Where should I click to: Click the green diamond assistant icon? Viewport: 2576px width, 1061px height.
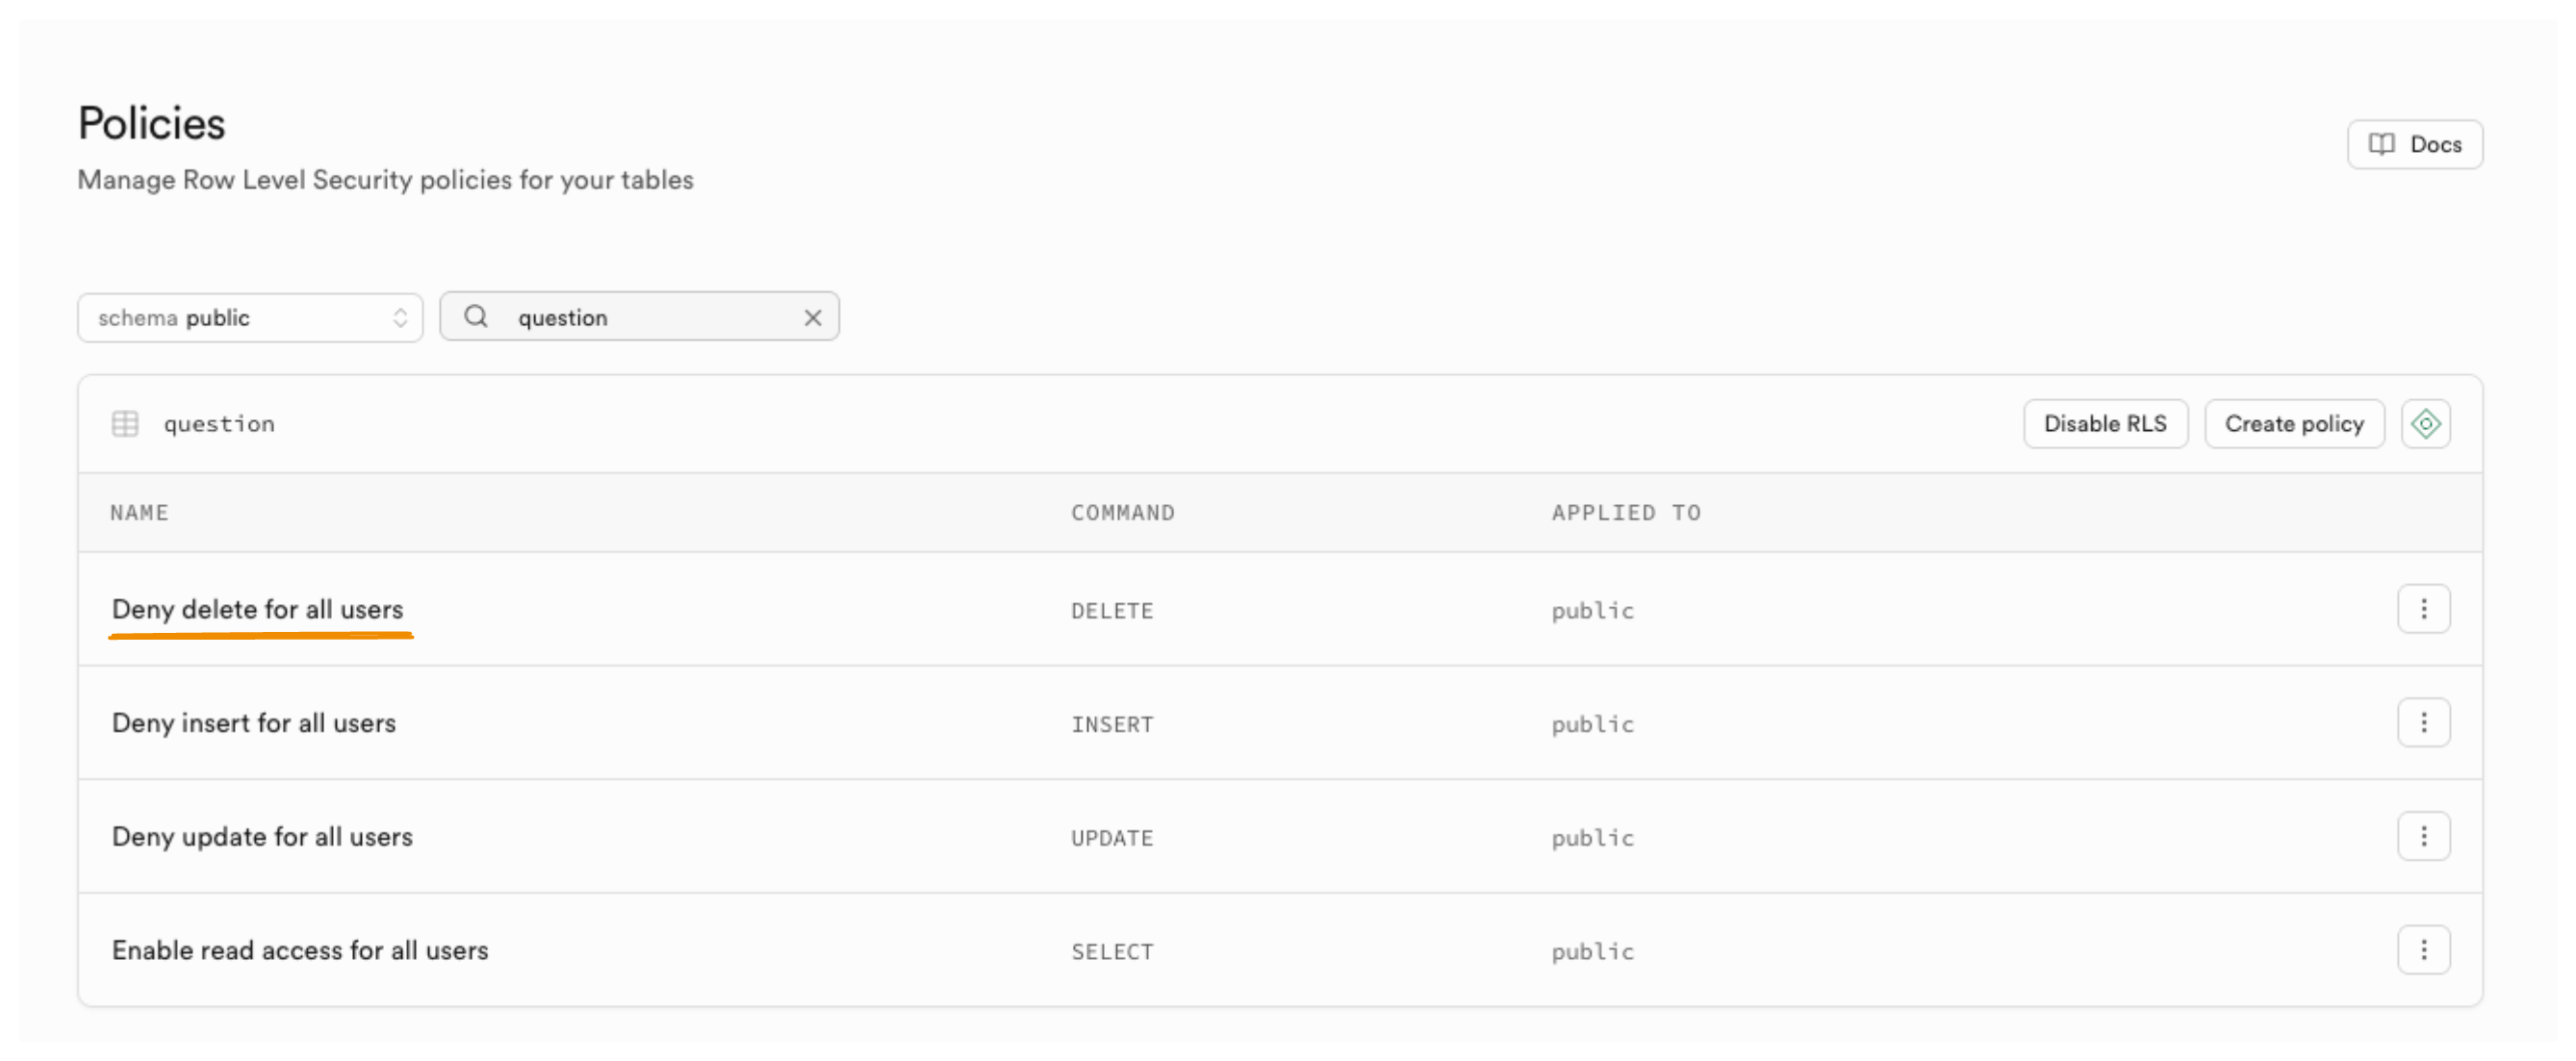pos(2425,424)
